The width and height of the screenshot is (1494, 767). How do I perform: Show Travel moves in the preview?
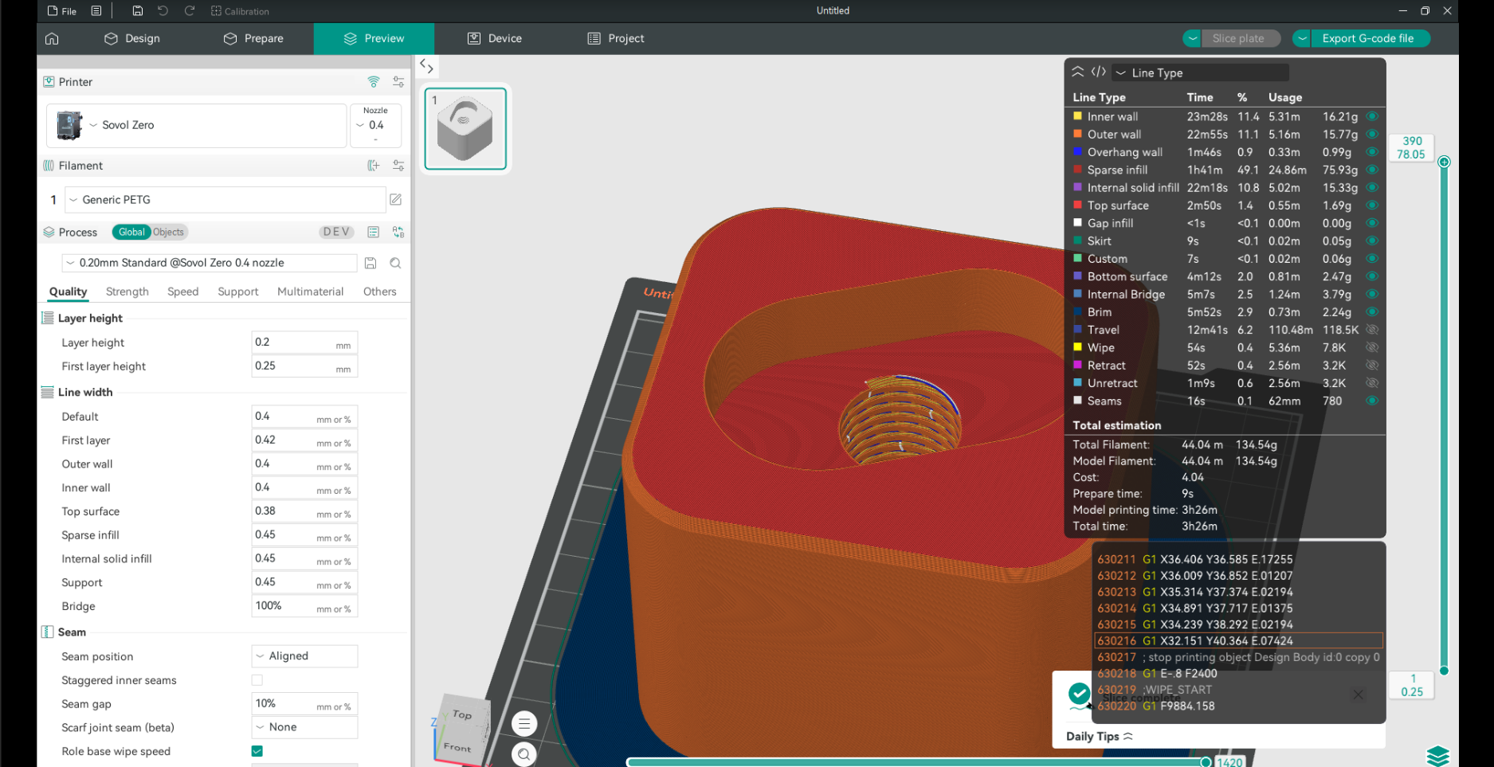pos(1372,330)
